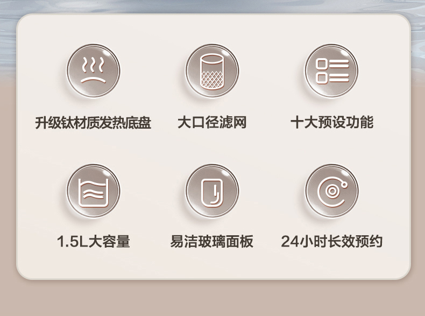425x316 pixels.
Task: Select the 1.5L大容量 caption
Action: coord(93,241)
